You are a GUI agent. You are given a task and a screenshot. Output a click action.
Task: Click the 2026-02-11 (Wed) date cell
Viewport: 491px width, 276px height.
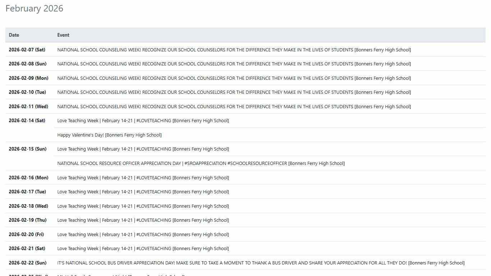[28, 107]
